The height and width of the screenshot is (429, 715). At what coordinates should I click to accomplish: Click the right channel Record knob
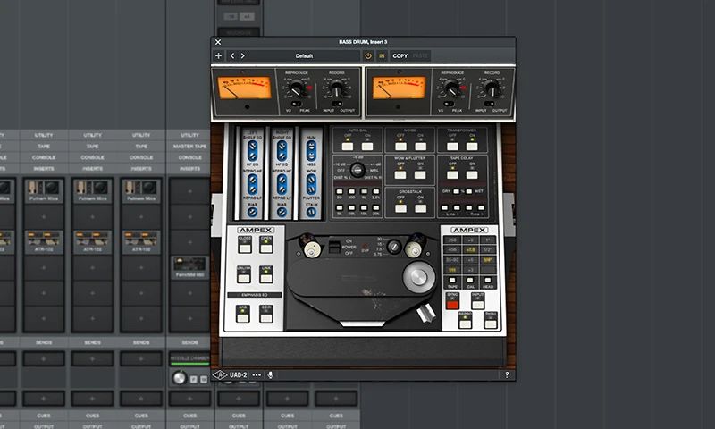[492, 88]
